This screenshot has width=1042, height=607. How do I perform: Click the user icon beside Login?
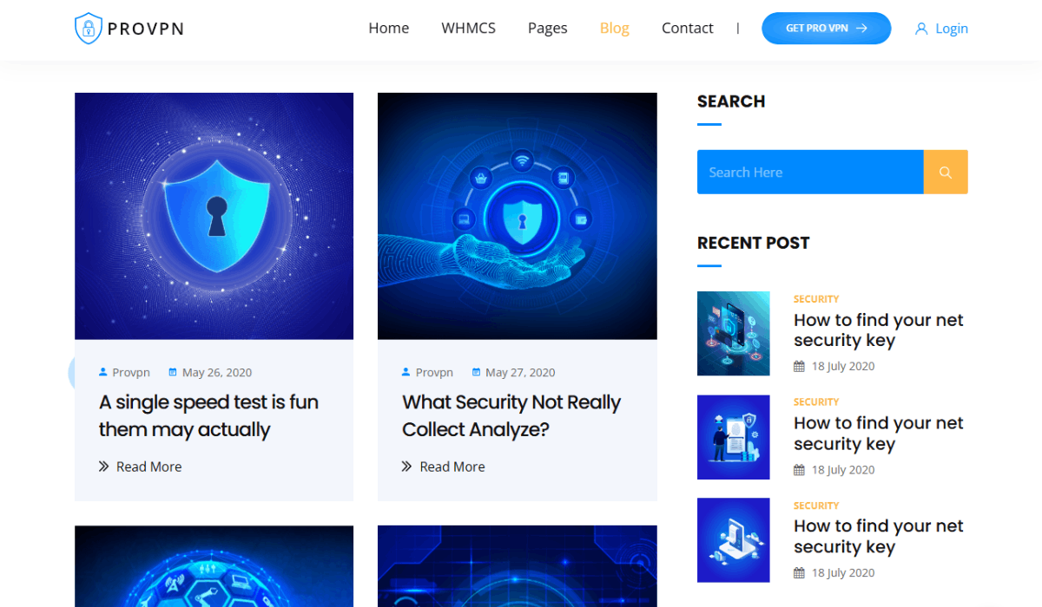(921, 29)
